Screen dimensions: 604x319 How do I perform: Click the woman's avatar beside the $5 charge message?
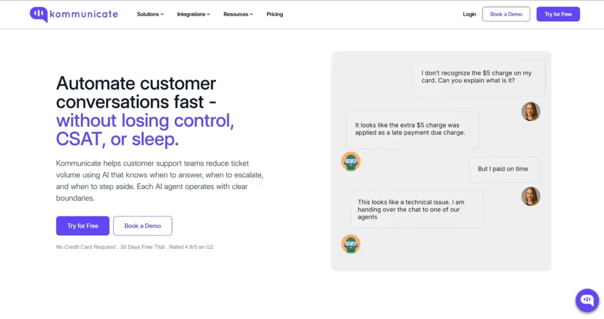tap(530, 111)
